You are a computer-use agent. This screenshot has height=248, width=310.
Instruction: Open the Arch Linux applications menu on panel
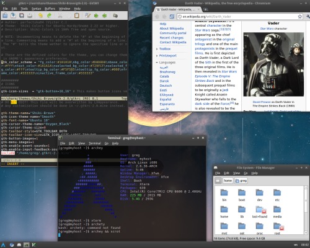coord(3,245)
